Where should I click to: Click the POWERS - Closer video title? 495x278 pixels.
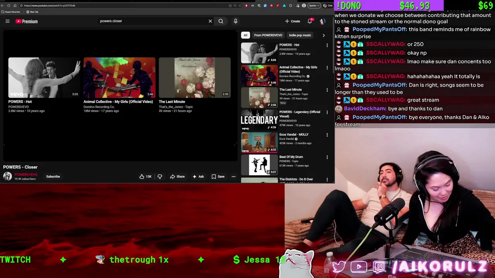(x=20, y=167)
